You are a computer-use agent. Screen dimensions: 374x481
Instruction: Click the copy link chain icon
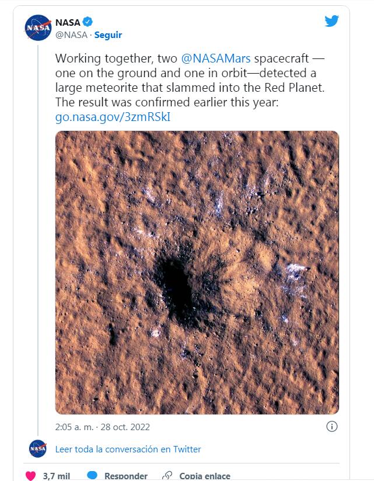click(x=167, y=476)
